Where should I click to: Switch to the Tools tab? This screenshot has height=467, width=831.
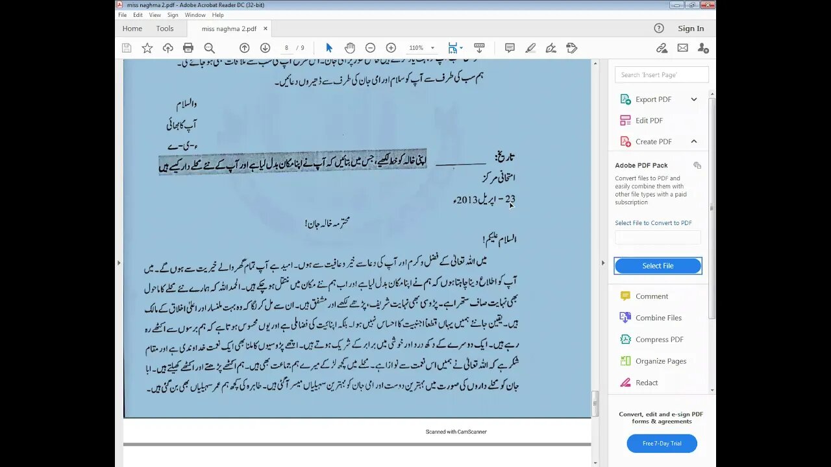coord(165,29)
